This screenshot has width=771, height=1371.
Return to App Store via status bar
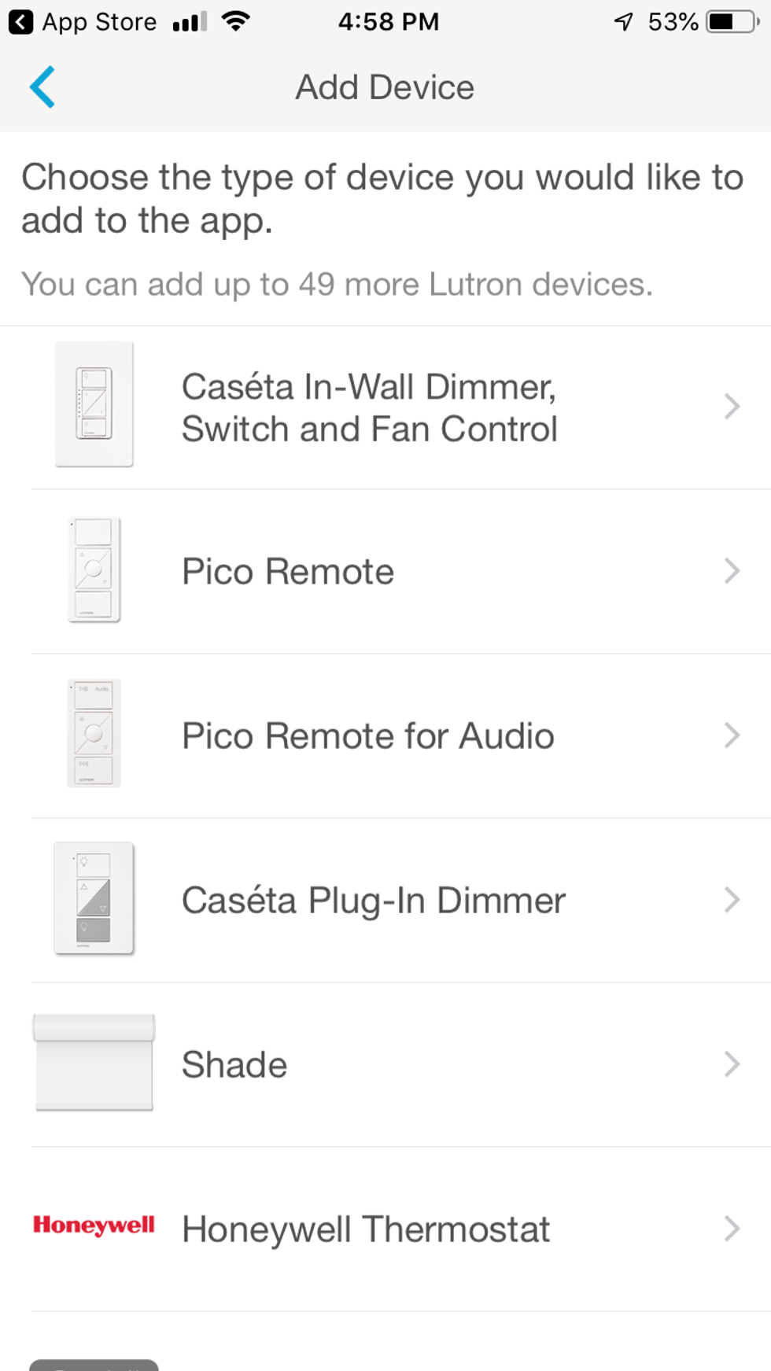[x=83, y=22]
